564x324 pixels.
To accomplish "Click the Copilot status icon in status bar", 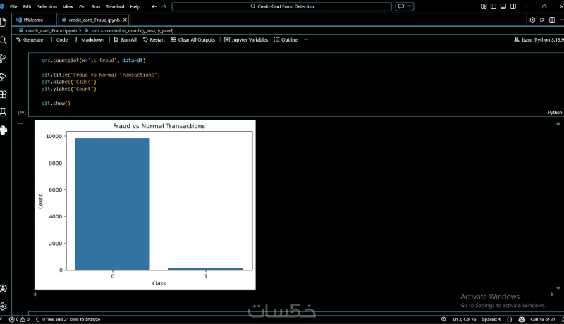I will tap(521, 319).
